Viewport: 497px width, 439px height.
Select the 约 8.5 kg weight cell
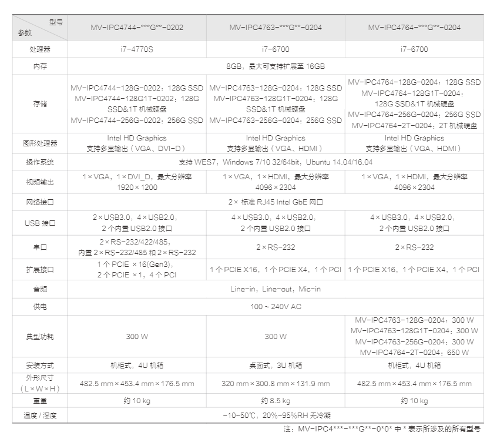click(276, 401)
